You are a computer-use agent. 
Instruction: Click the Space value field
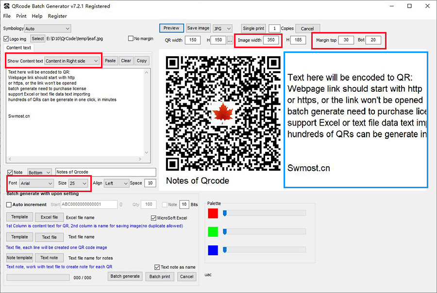[150, 183]
